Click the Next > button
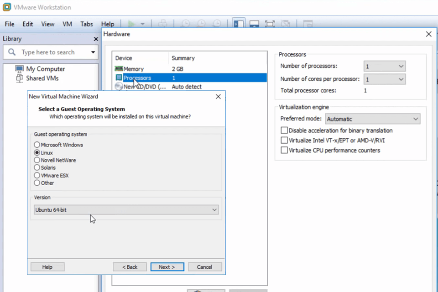This screenshot has height=292, width=438. coord(167,267)
